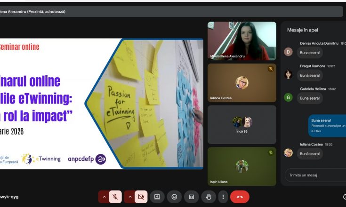Click the eTwinning logo on the slide
The width and height of the screenshot is (346, 207).
pyautogui.click(x=41, y=159)
